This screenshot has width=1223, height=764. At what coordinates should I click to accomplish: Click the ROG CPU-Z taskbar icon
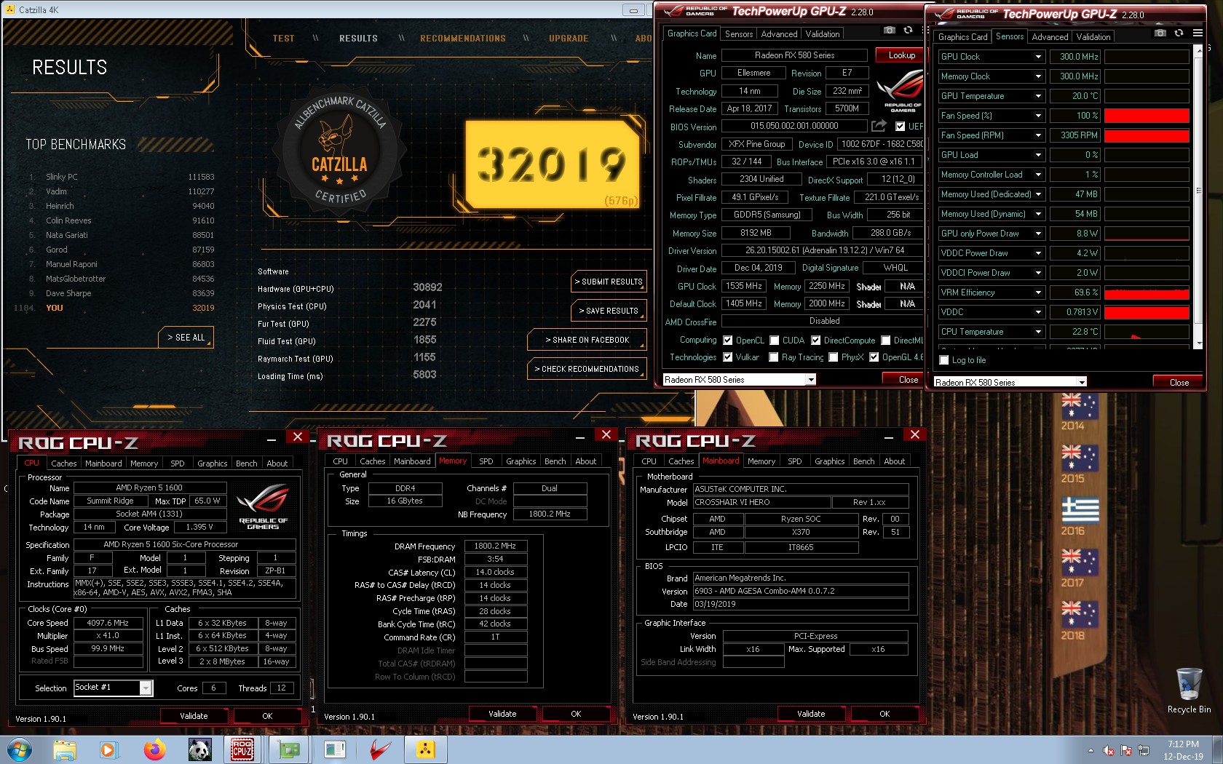click(x=242, y=749)
